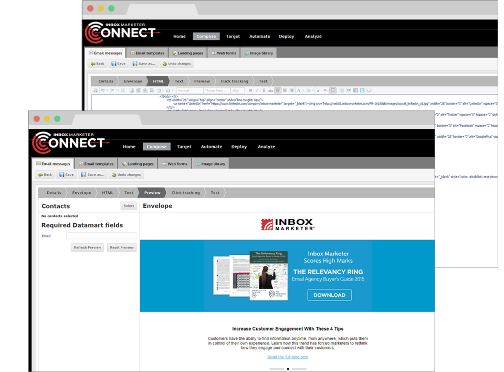Click the Insert Image icon in the HTML toolbar
This screenshot has height=372, width=504.
tap(131, 90)
